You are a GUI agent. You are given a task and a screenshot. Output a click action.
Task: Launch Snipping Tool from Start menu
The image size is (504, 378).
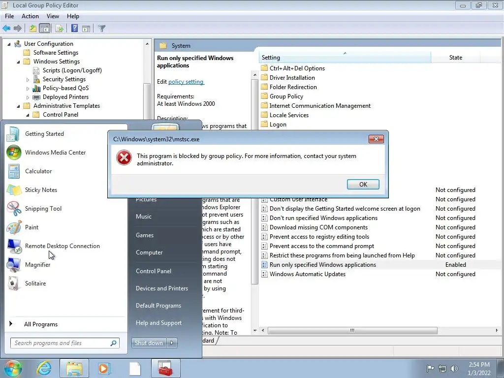pos(43,208)
